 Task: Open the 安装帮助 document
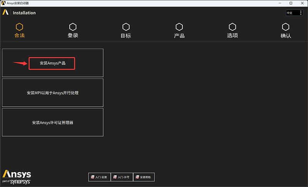tap(144, 177)
